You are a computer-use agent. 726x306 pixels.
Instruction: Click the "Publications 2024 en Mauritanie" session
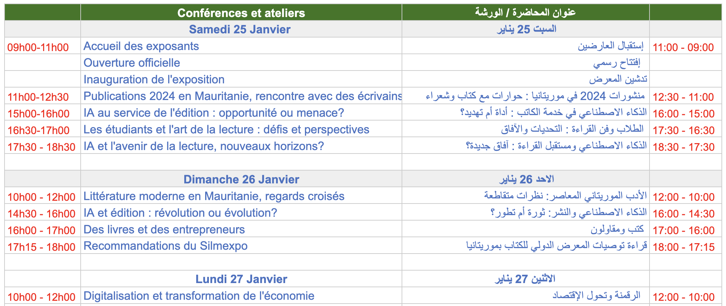(x=242, y=96)
